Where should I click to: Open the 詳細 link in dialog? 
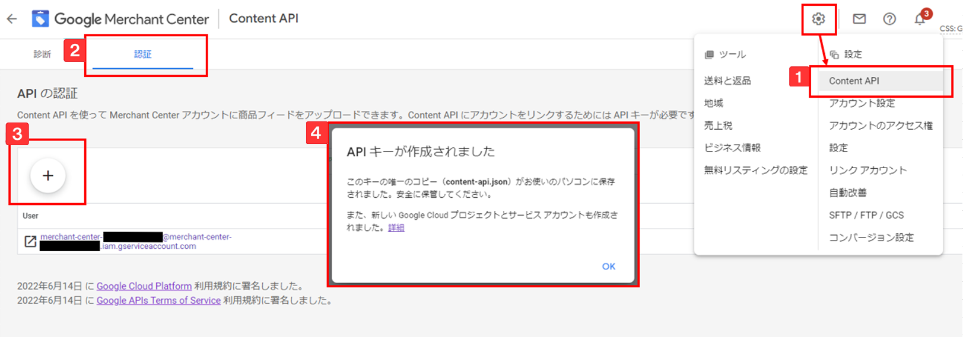(396, 227)
